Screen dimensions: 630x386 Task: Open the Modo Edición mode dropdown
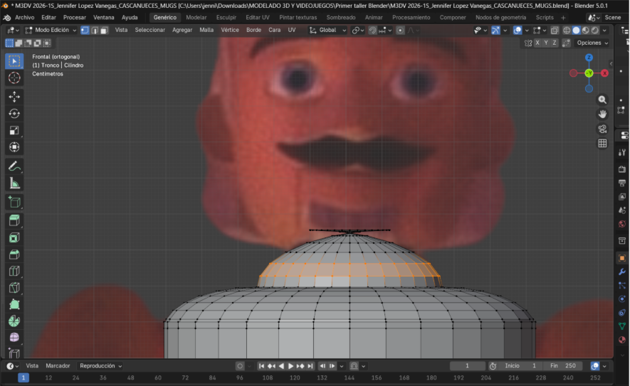pyautogui.click(x=51, y=31)
